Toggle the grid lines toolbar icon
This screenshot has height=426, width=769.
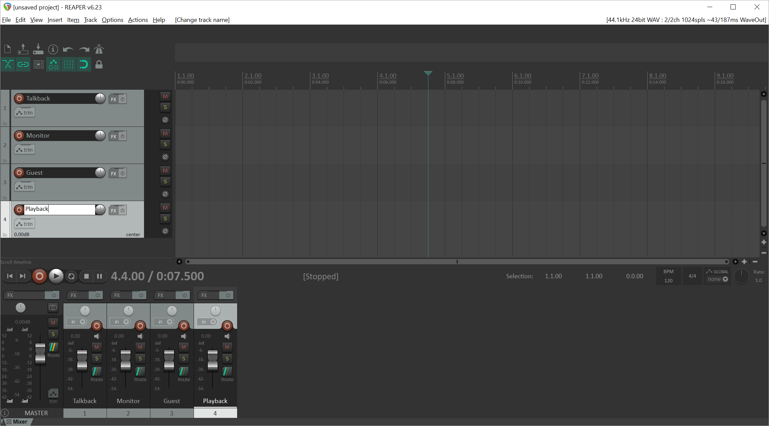(68, 64)
